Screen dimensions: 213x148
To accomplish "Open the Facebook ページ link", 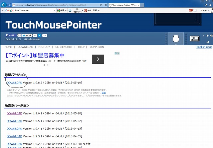I will [13, 39].
